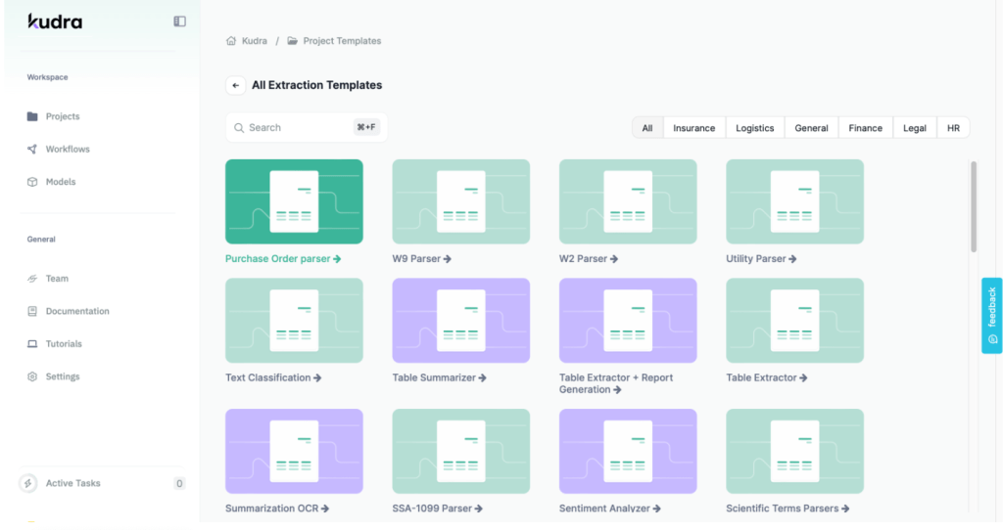The height and width of the screenshot is (530, 1003).
Task: Click arrow next to Table Extractor
Action: pos(803,377)
